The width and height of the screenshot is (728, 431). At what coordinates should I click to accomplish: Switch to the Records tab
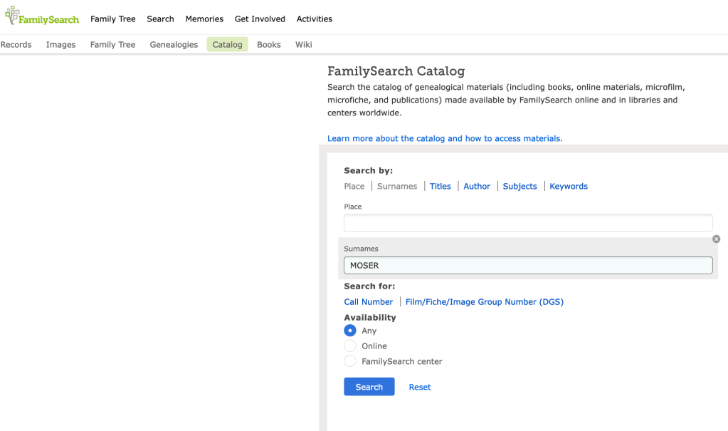point(16,45)
